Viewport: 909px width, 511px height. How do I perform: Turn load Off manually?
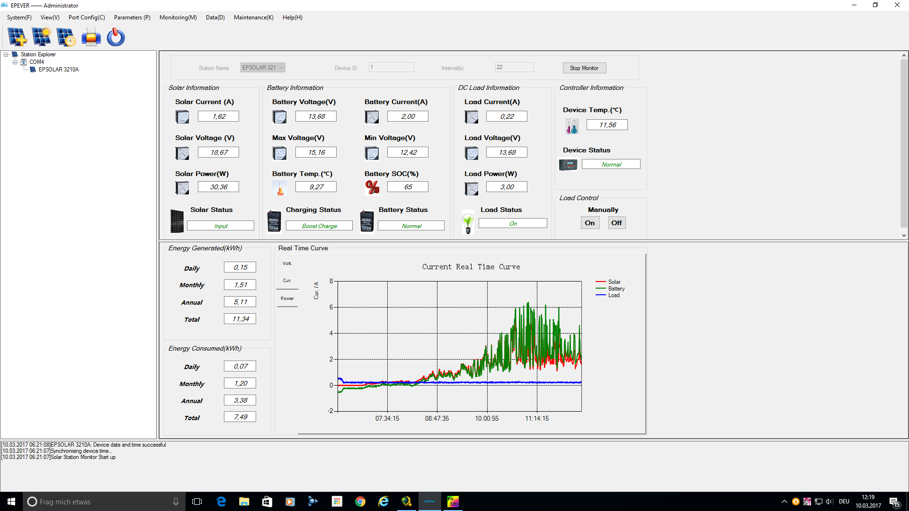pyautogui.click(x=616, y=223)
